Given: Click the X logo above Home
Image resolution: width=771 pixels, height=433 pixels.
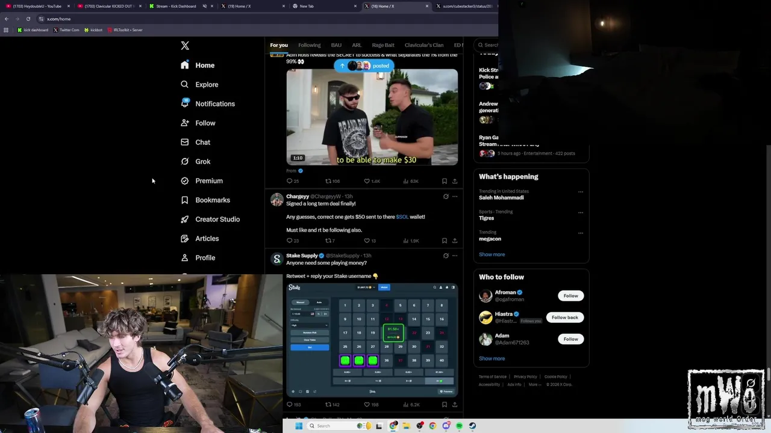Looking at the screenshot, I should point(185,46).
